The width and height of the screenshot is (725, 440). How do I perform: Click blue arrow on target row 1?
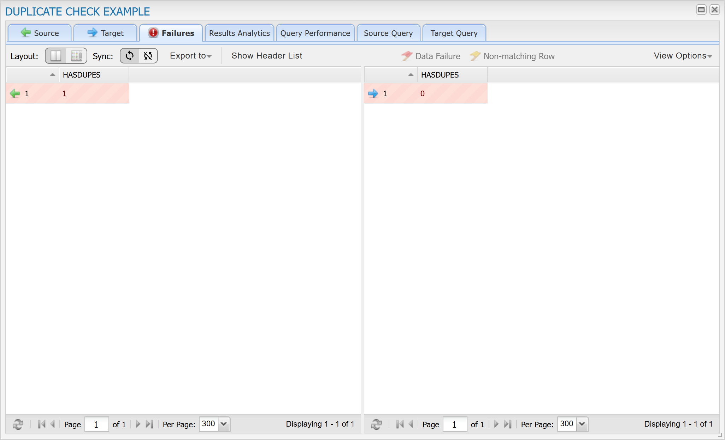tap(373, 93)
